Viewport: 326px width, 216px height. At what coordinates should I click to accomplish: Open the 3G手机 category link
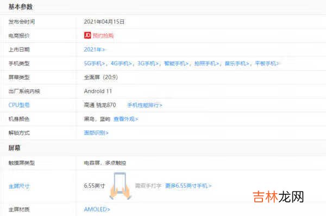point(148,63)
